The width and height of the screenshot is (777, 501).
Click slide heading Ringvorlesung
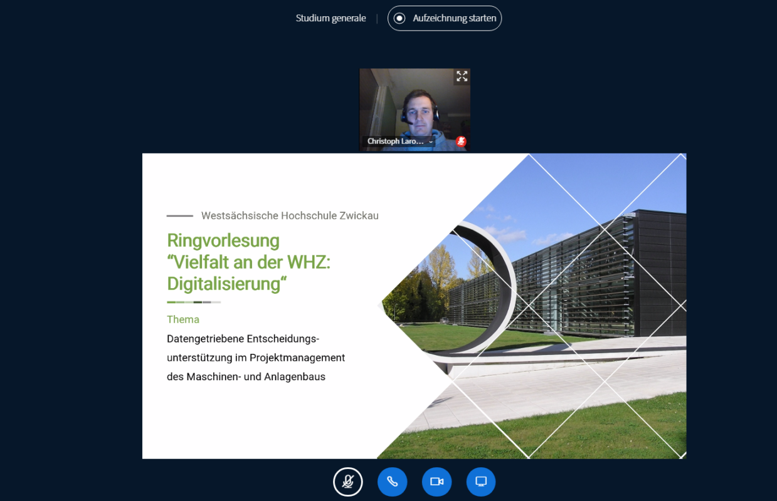click(x=223, y=240)
